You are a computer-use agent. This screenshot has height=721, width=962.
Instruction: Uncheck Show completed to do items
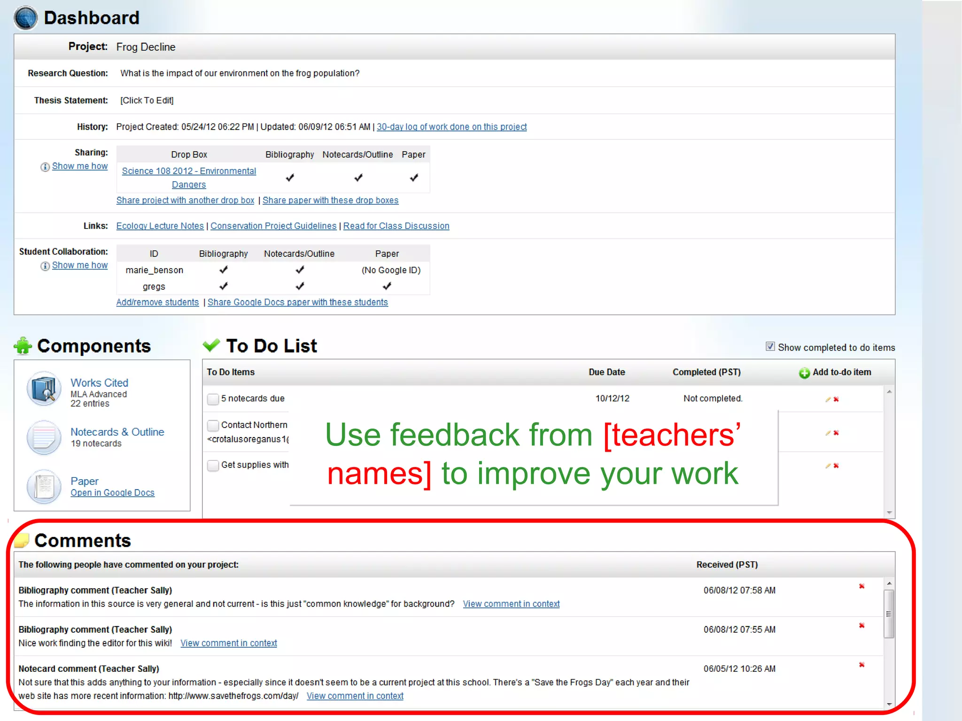point(770,346)
